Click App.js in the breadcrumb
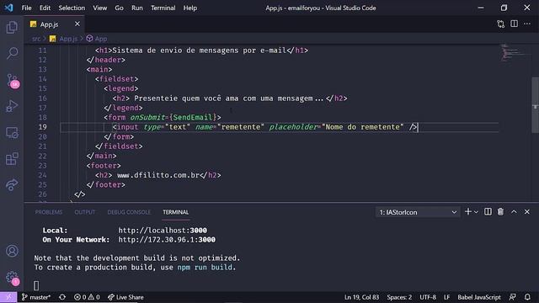Image resolution: width=539 pixels, height=303 pixels. (68, 39)
